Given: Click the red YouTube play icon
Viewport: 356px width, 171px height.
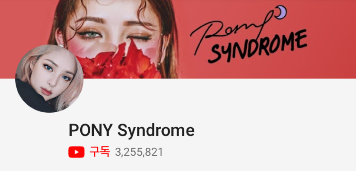Looking at the screenshot, I should [x=76, y=152].
